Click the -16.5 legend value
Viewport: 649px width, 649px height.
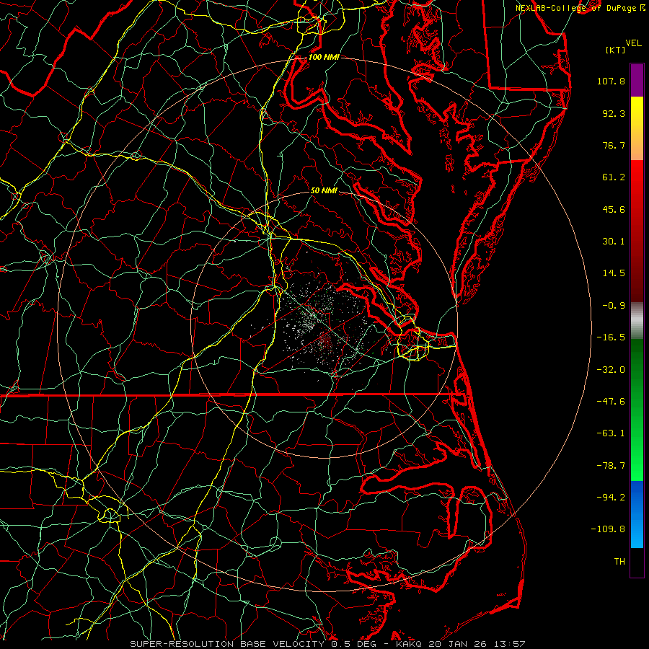click(611, 337)
